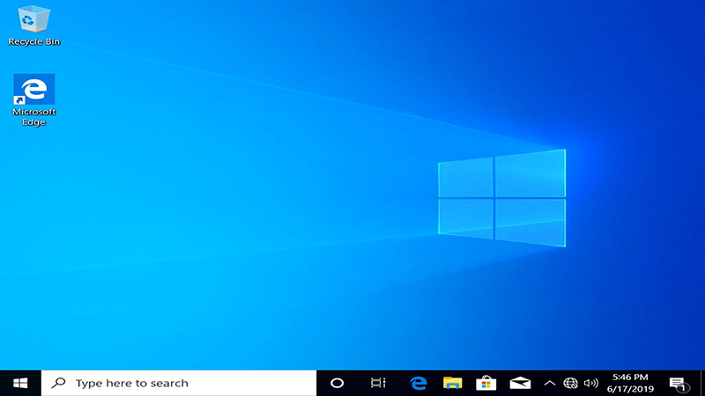The width and height of the screenshot is (705, 396).
Task: Open the Start menu
Action: tap(20, 383)
